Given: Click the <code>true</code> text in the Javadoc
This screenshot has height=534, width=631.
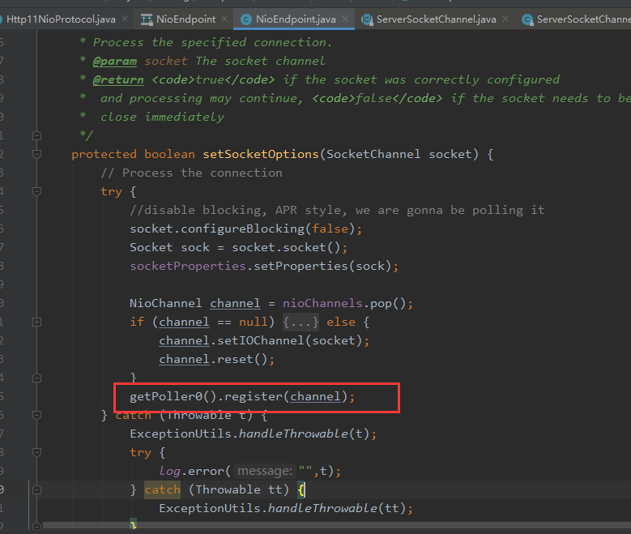Looking at the screenshot, I should point(213,79).
